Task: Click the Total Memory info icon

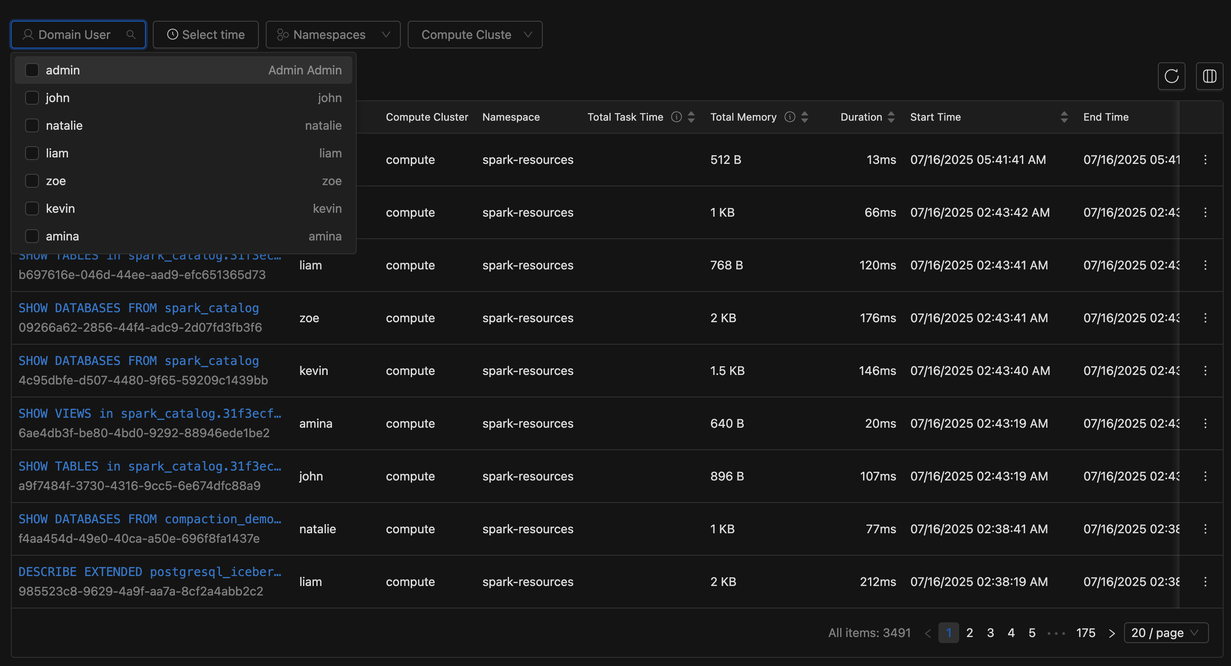Action: point(790,117)
